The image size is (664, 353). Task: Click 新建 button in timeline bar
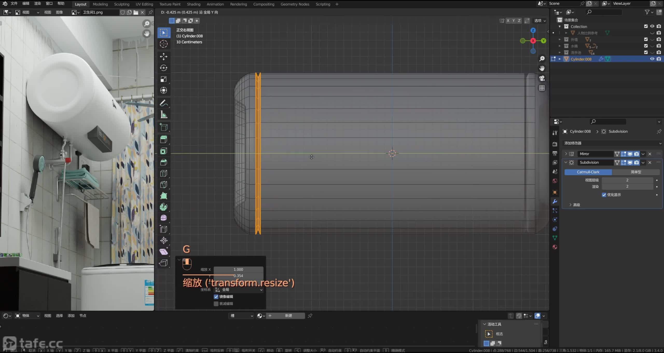click(288, 315)
